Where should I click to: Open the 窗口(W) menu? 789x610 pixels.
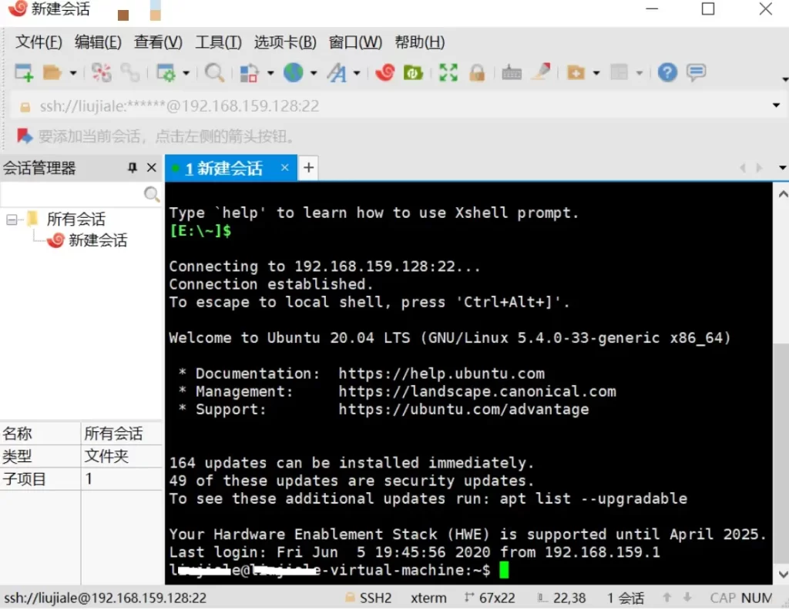coord(355,42)
